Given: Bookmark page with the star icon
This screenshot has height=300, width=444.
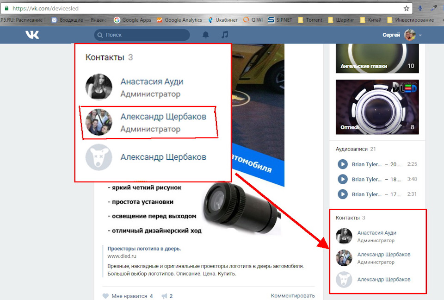Looking at the screenshot, I should point(407,8).
